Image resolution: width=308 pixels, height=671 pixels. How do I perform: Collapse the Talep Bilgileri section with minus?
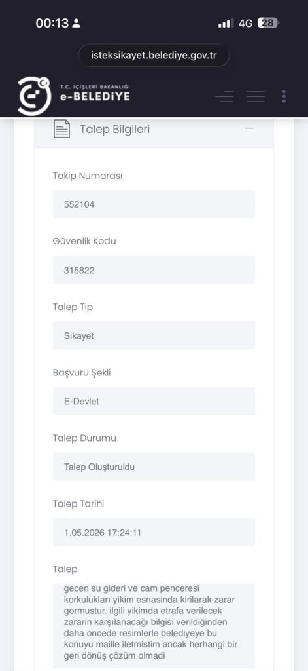tap(249, 128)
